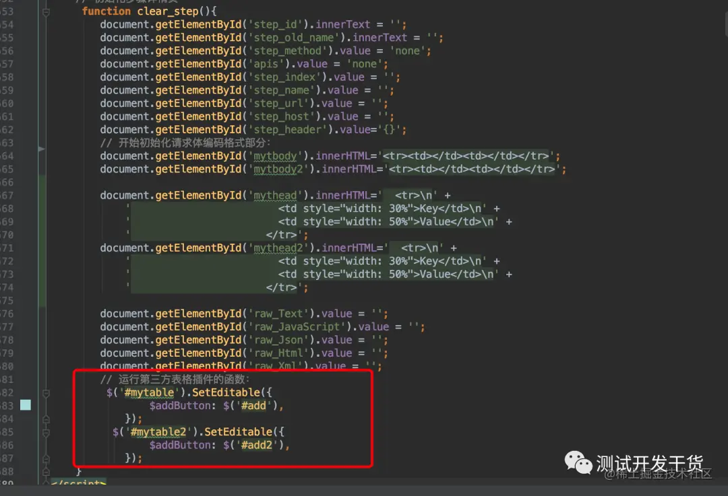Click fold end marker on the }); line after '#add'

coord(46,419)
